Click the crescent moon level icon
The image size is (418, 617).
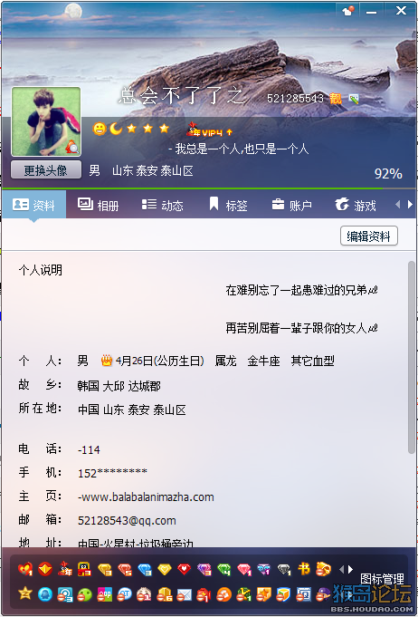pos(116,129)
